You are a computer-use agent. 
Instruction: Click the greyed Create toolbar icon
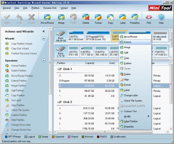tap(73, 19)
